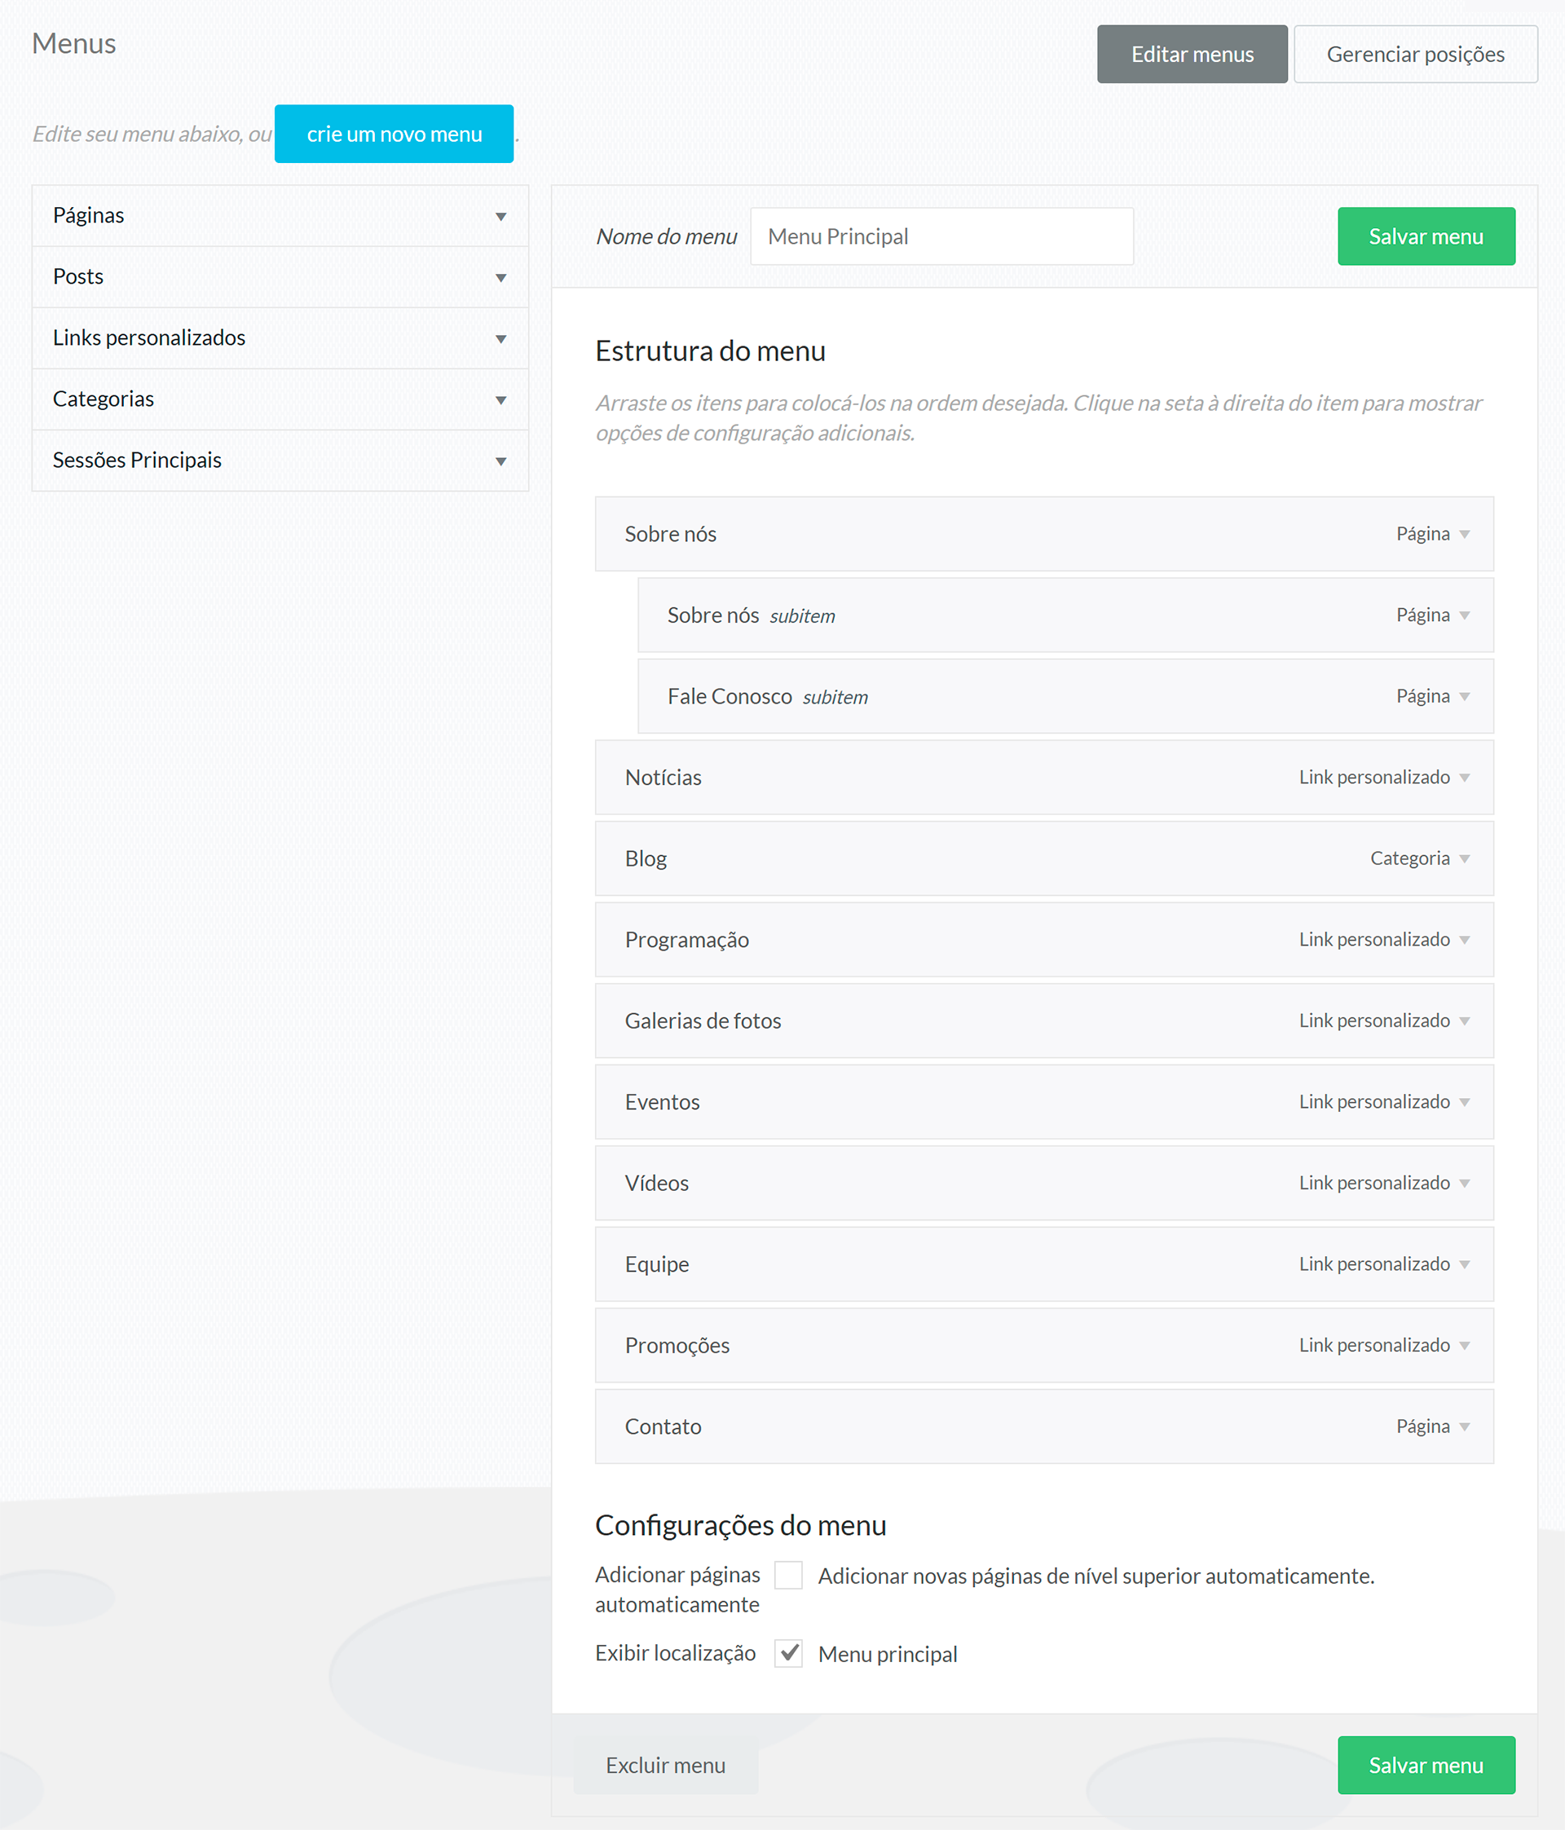Click arrow icon on Contato item
This screenshot has width=1565, height=1830.
coord(1464,1427)
